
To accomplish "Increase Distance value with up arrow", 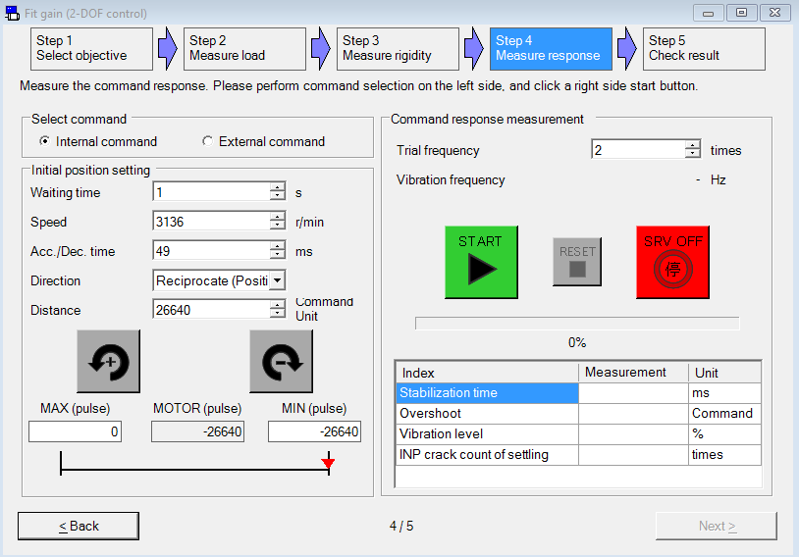I will pos(278,305).
